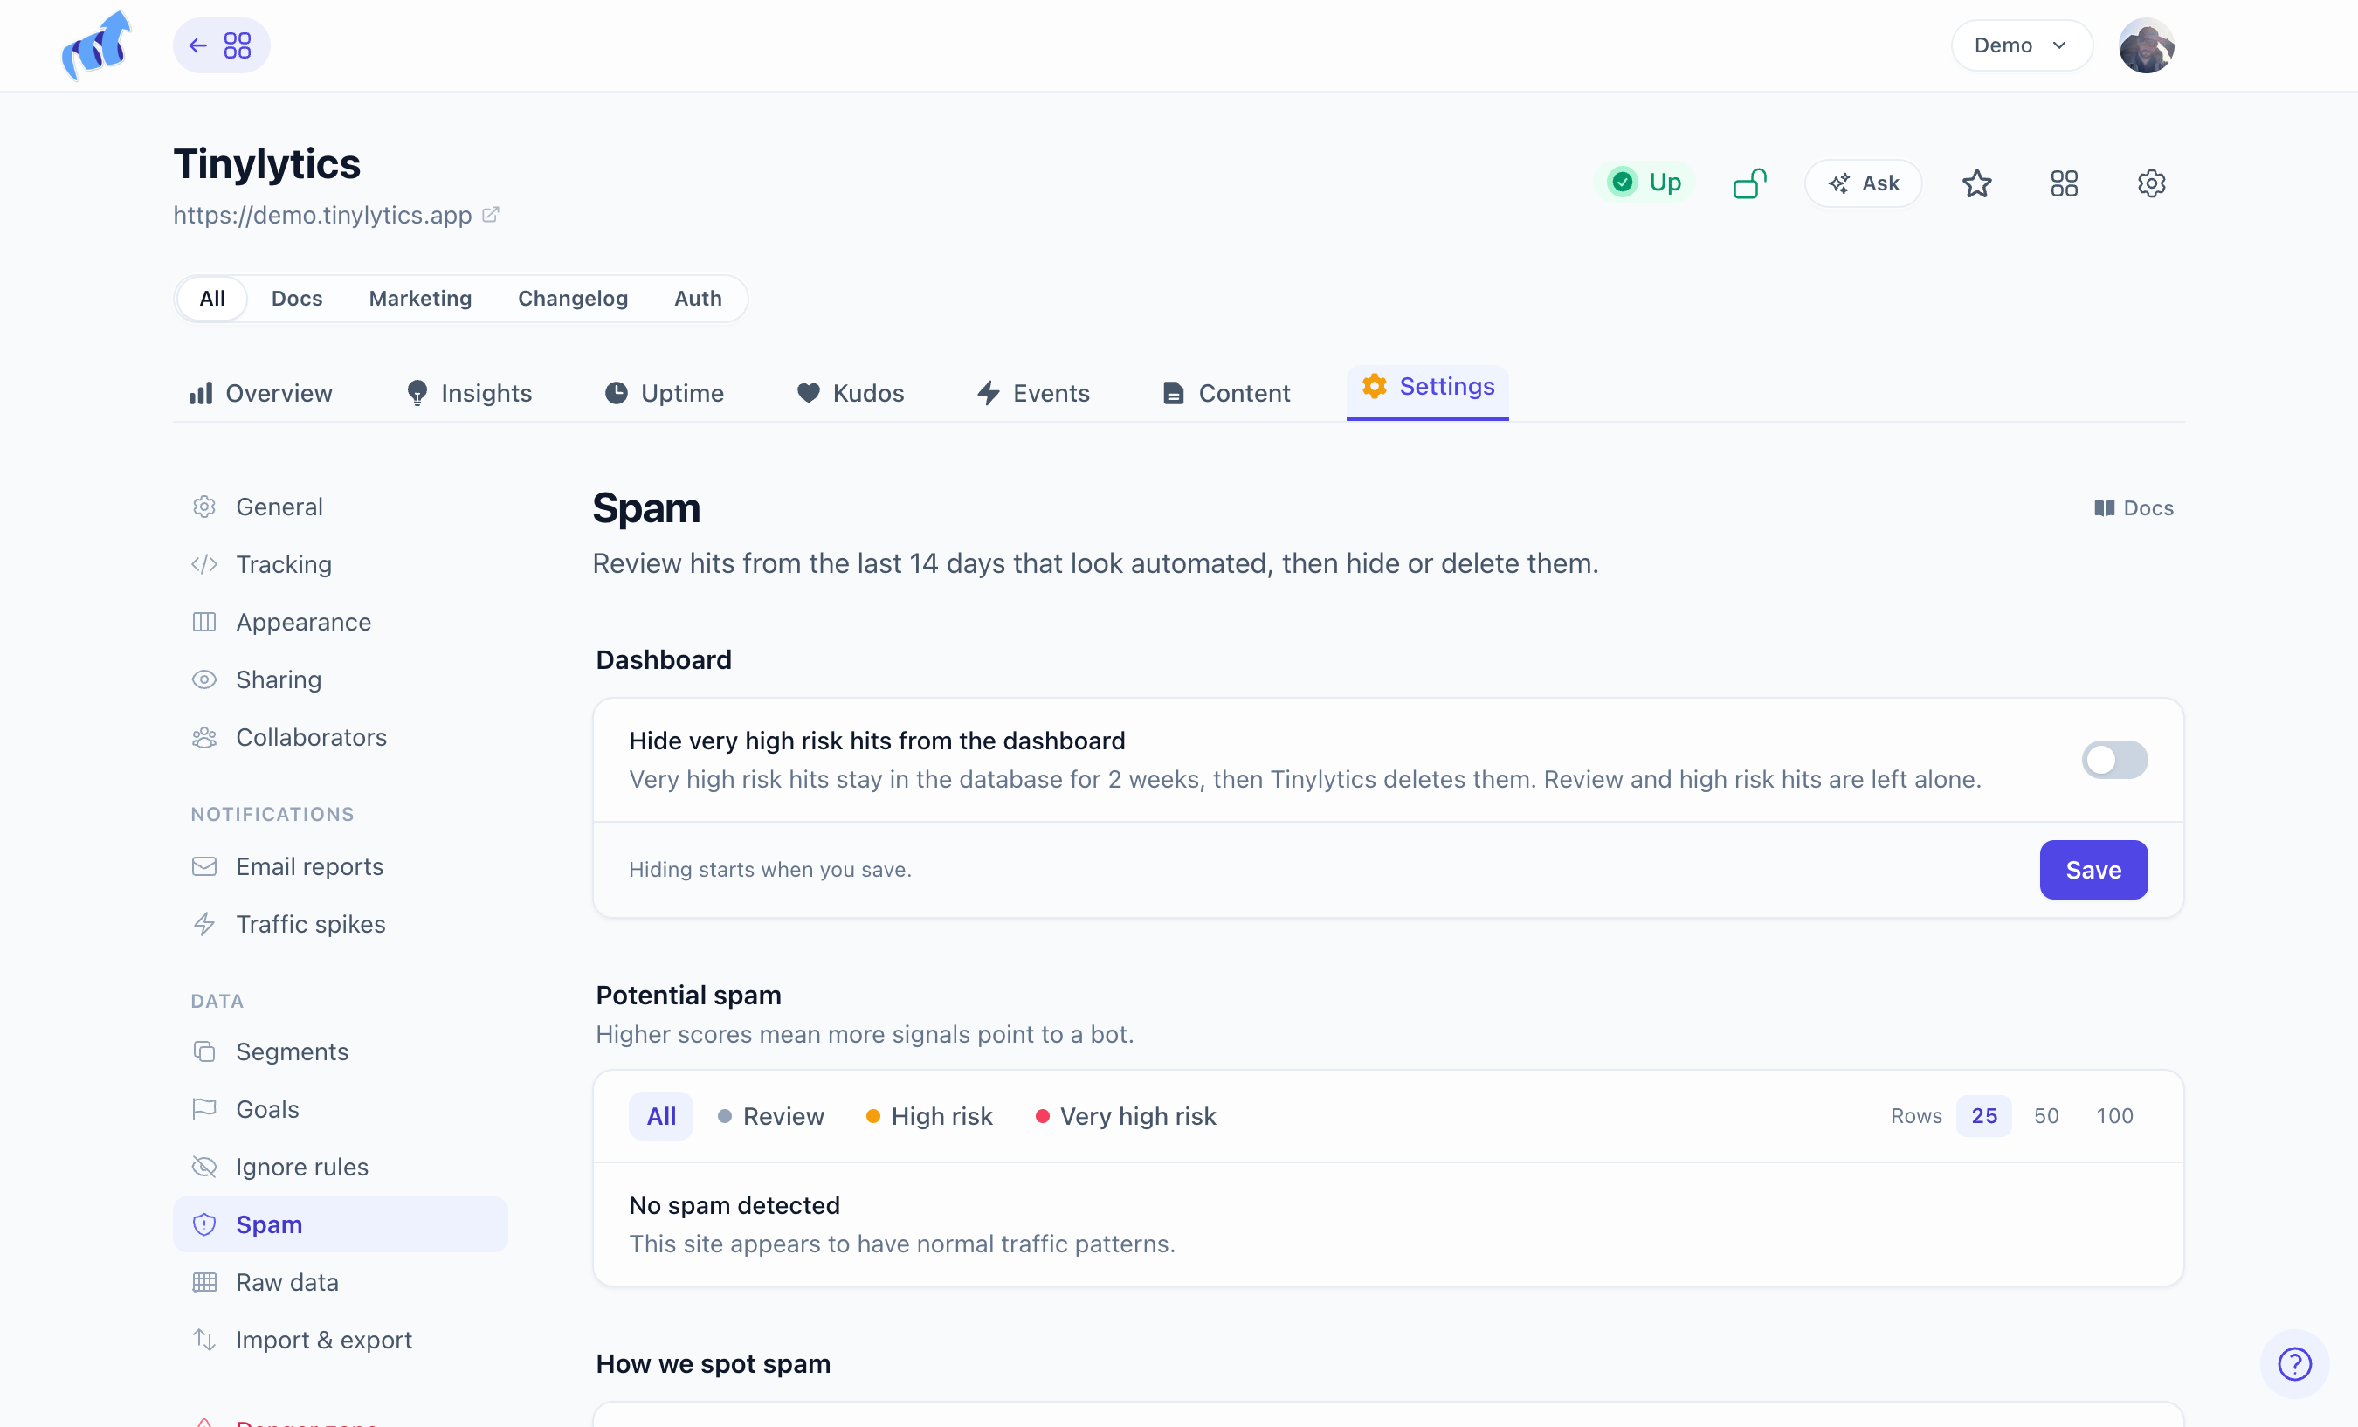Select the Marketing segment filter

[420, 299]
